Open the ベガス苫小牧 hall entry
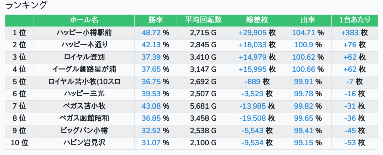383x155 pixels. (84, 106)
